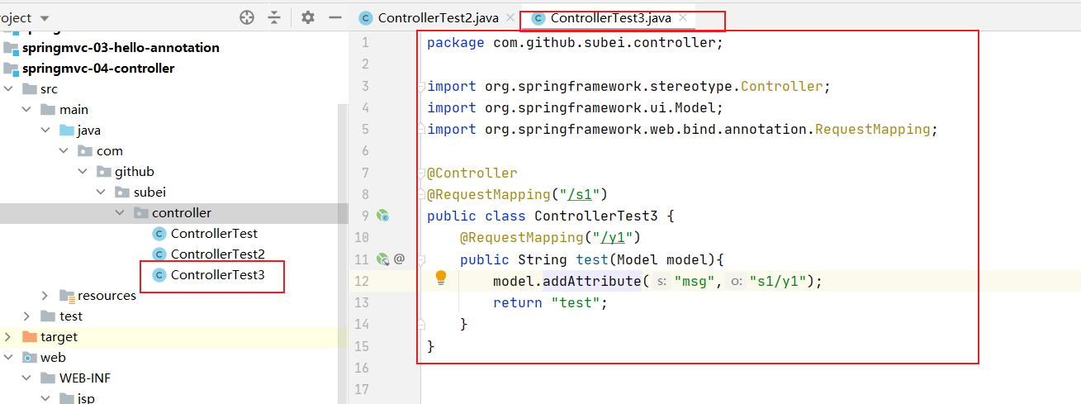This screenshot has width=1081, height=404.
Task: Hide the project panel with minimize icon
Action: pos(335,17)
